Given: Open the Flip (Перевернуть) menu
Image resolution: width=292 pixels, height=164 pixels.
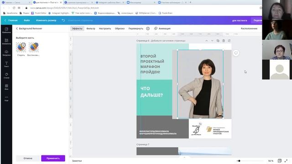Looking at the screenshot, I should (136, 28).
